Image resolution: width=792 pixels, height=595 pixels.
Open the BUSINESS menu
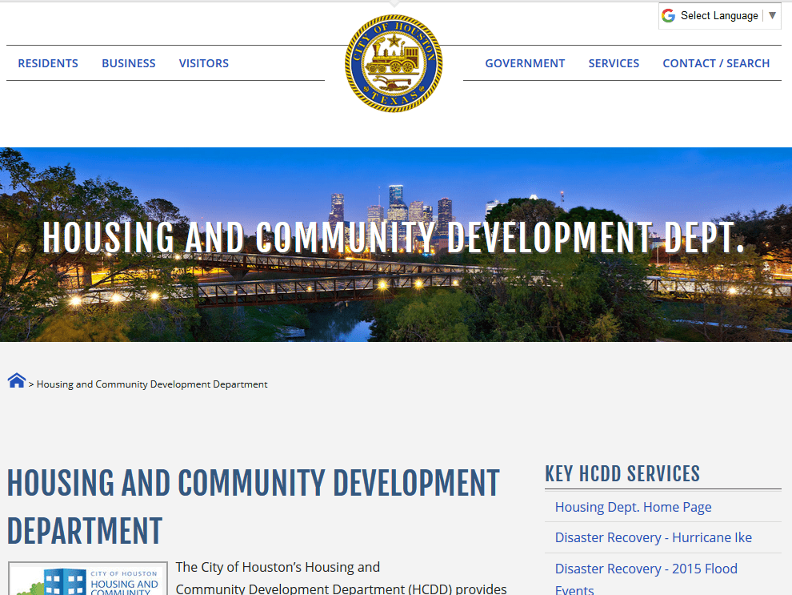[x=128, y=62]
